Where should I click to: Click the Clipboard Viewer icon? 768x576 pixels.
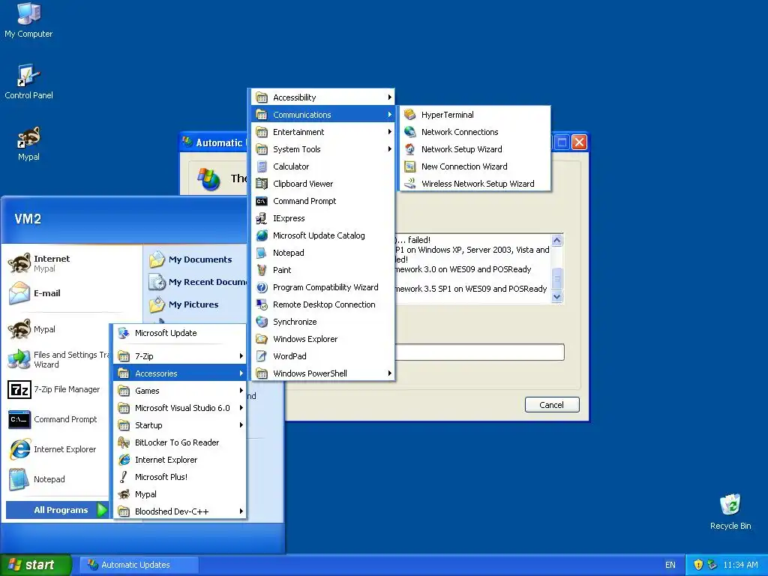tap(262, 184)
